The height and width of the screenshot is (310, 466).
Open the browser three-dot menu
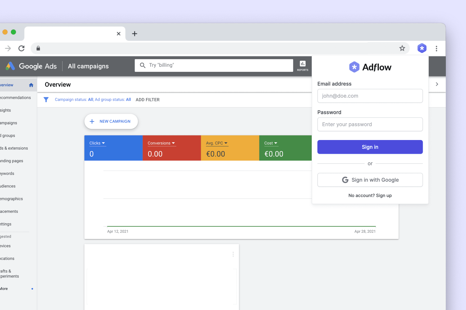[x=436, y=48]
